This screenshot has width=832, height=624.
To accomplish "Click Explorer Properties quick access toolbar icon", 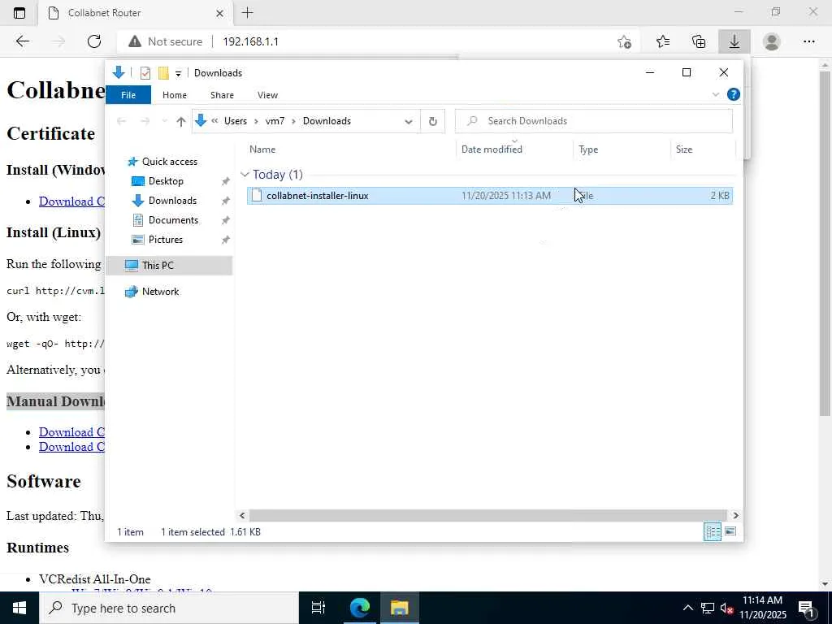I will (x=145, y=73).
